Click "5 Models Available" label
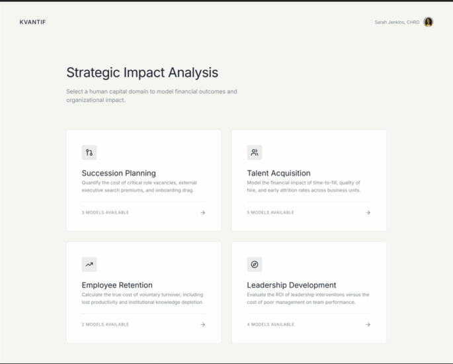 click(270, 212)
